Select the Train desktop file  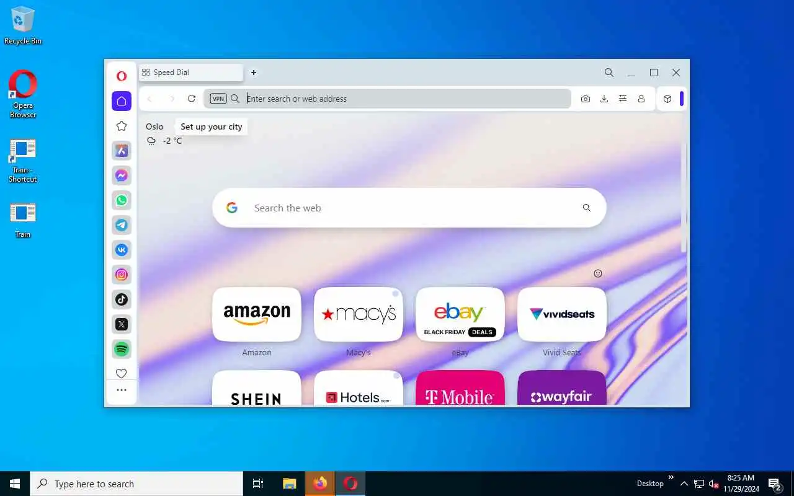tap(23, 220)
